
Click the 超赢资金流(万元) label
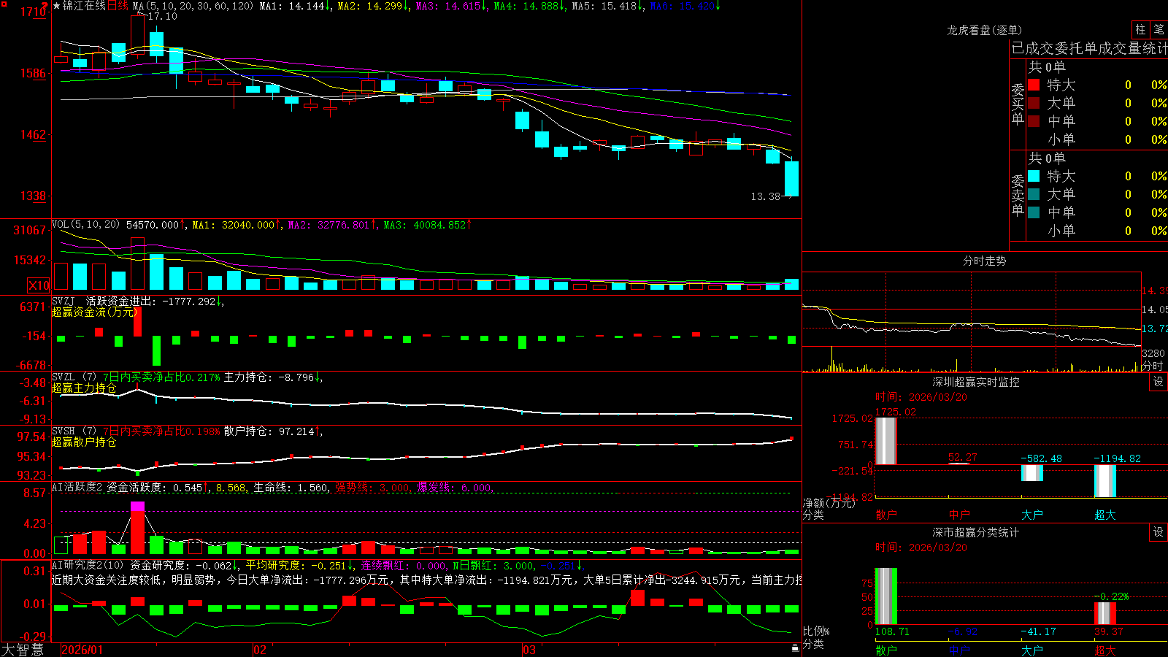(94, 312)
